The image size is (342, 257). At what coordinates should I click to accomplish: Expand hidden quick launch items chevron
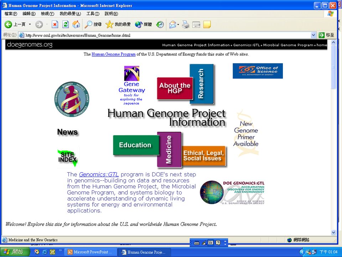[x=61, y=250]
